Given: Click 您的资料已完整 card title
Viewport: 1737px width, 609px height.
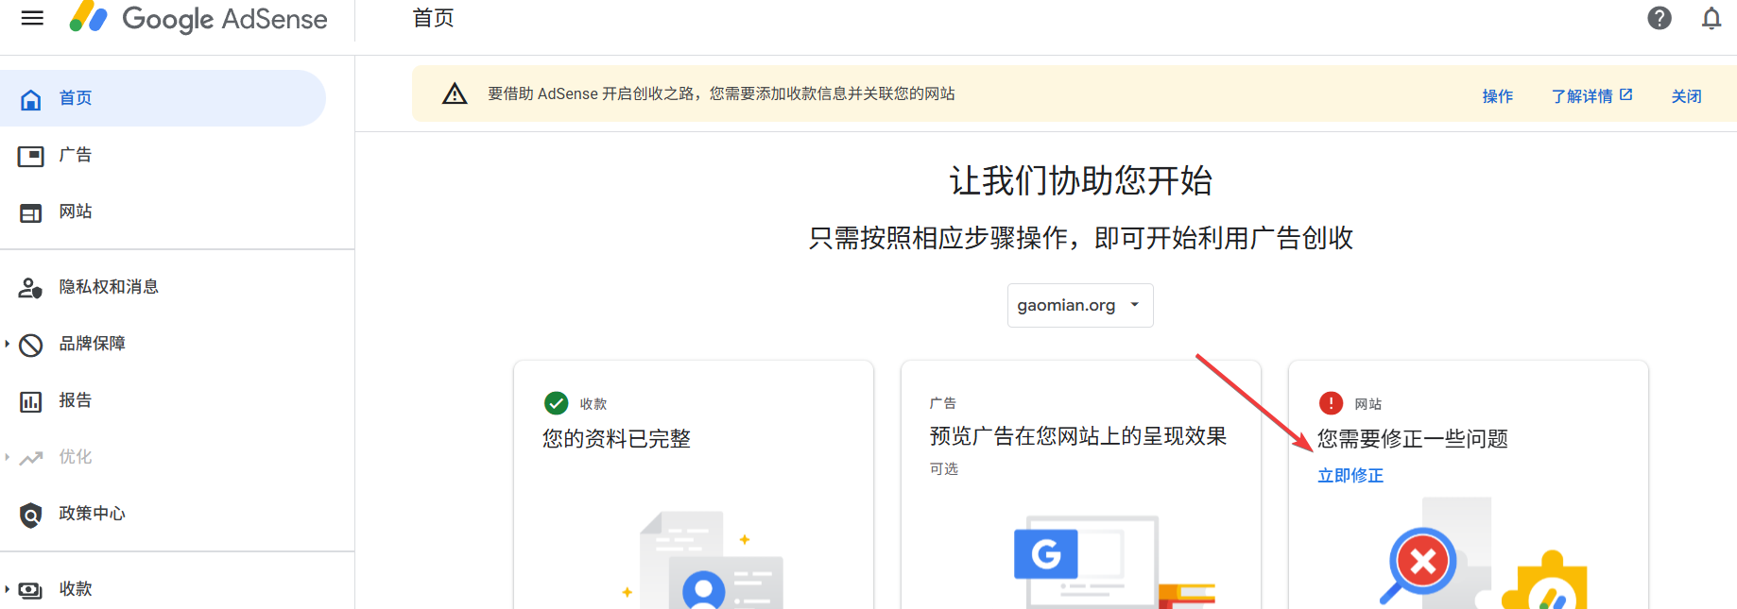Looking at the screenshot, I should (x=616, y=439).
